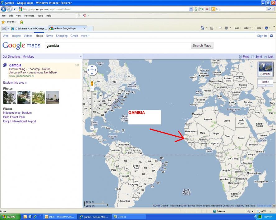Collapse the left panel with double chevron
The image size is (276, 220).
coord(81,56)
